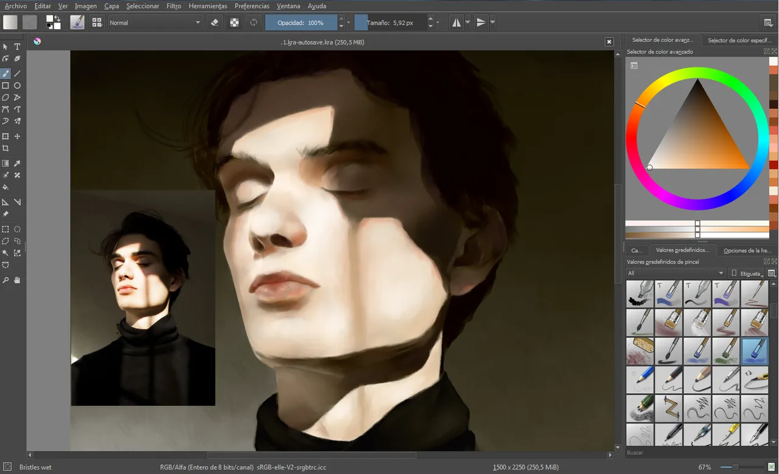This screenshot has height=474, width=779.
Task: Open the Archivo menu
Action: [16, 5]
